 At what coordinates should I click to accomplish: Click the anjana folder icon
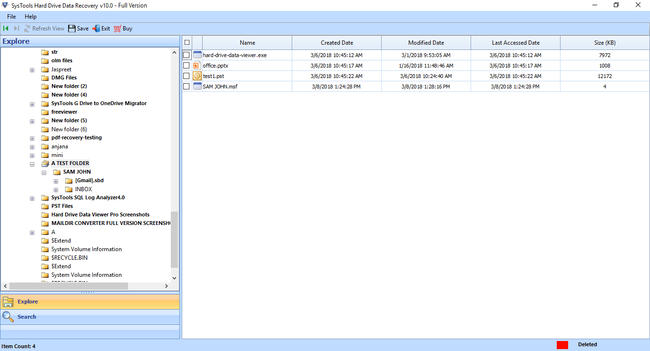click(45, 146)
